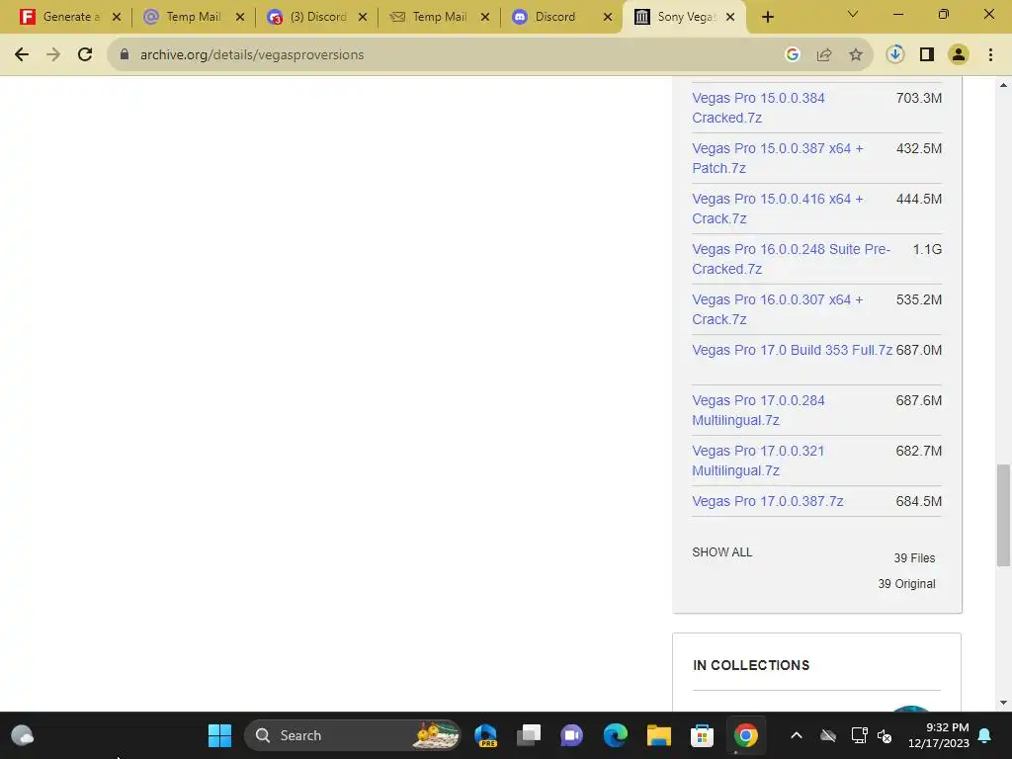This screenshot has height=759, width=1012.
Task: Click the SHOW ALL files link
Action: 721,551
